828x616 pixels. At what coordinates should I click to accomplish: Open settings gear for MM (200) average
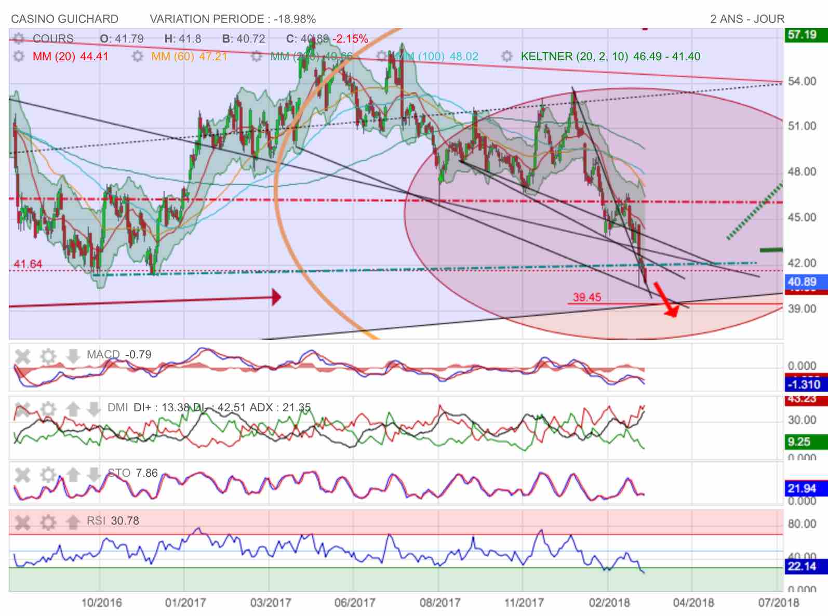(x=256, y=56)
